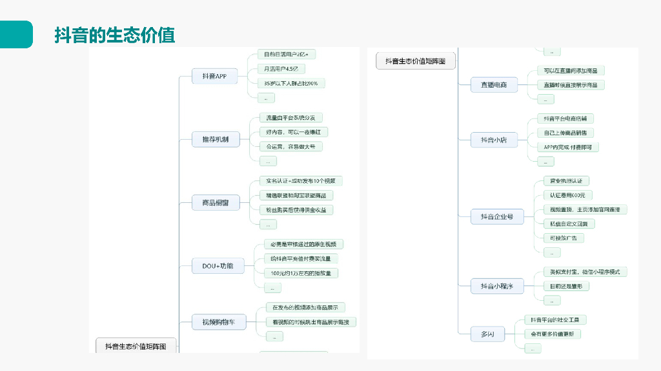Click the '...' node under 抖音小程序
Image resolution: width=661 pixels, height=371 pixels.
553,300
